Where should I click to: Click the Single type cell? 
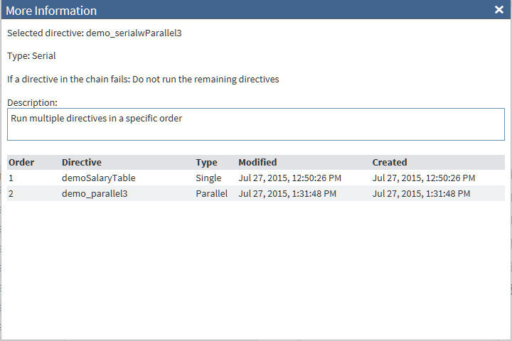208,178
